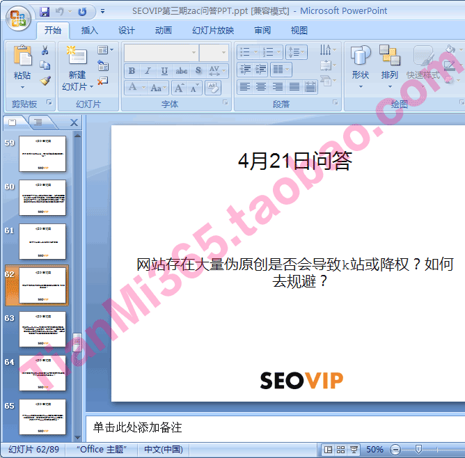
Task: Select slide 60 thumbnail
Action: point(42,198)
